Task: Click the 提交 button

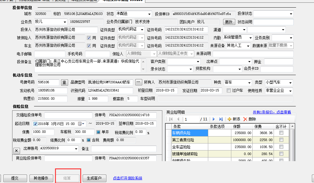Action: (15, 178)
